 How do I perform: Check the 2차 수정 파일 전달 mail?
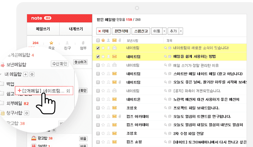tap(98, 133)
